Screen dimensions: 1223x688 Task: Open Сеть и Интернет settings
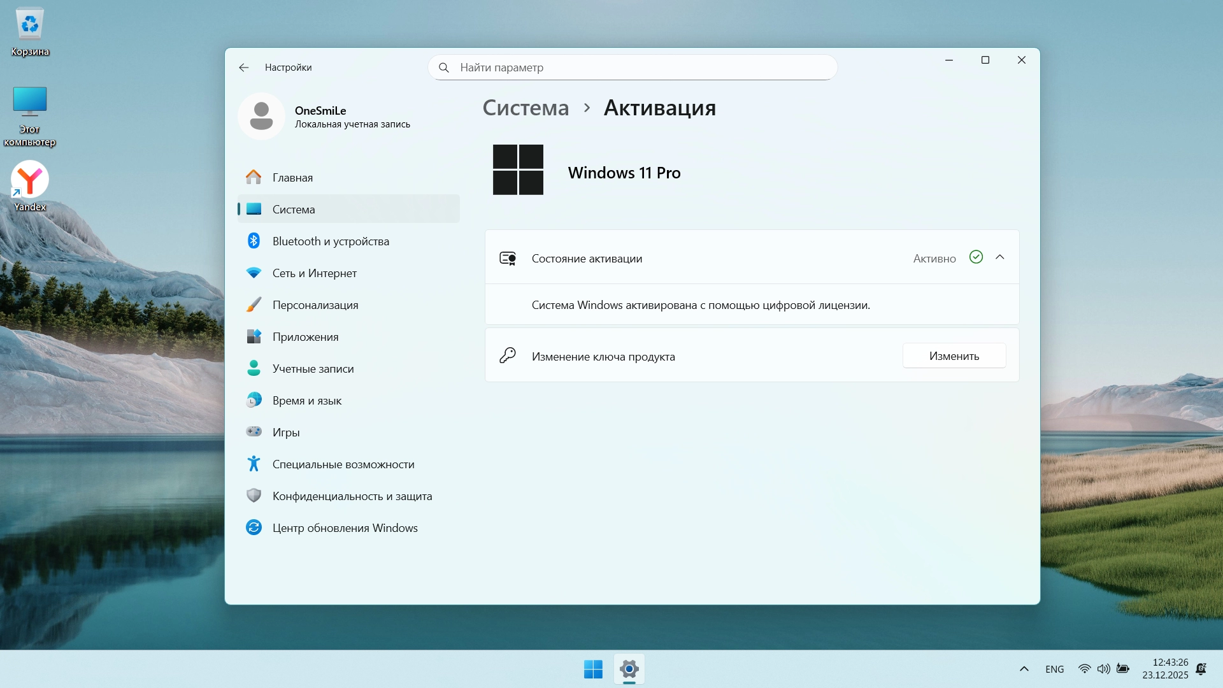[x=314, y=273]
